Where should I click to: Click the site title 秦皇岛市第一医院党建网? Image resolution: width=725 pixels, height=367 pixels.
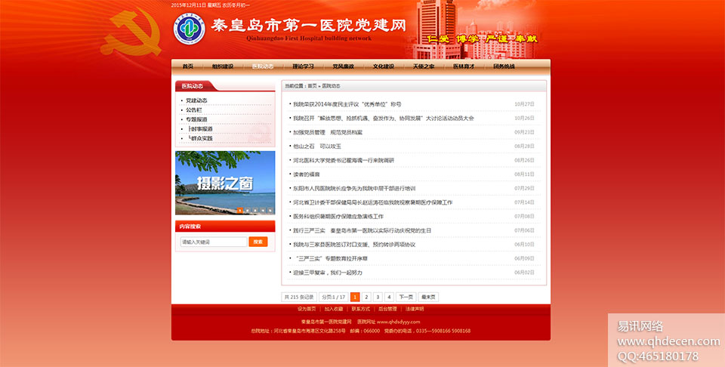pyautogui.click(x=308, y=25)
